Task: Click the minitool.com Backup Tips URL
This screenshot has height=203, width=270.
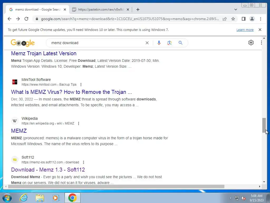Action: [49, 85]
